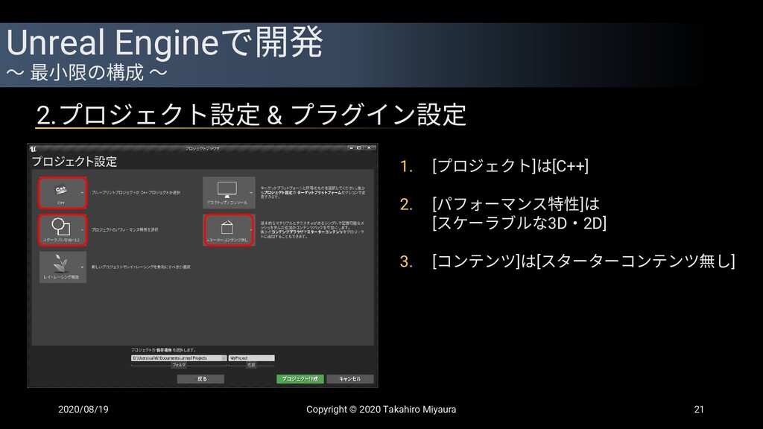Click the 戻る back button
The height and width of the screenshot is (429, 763).
(x=200, y=378)
